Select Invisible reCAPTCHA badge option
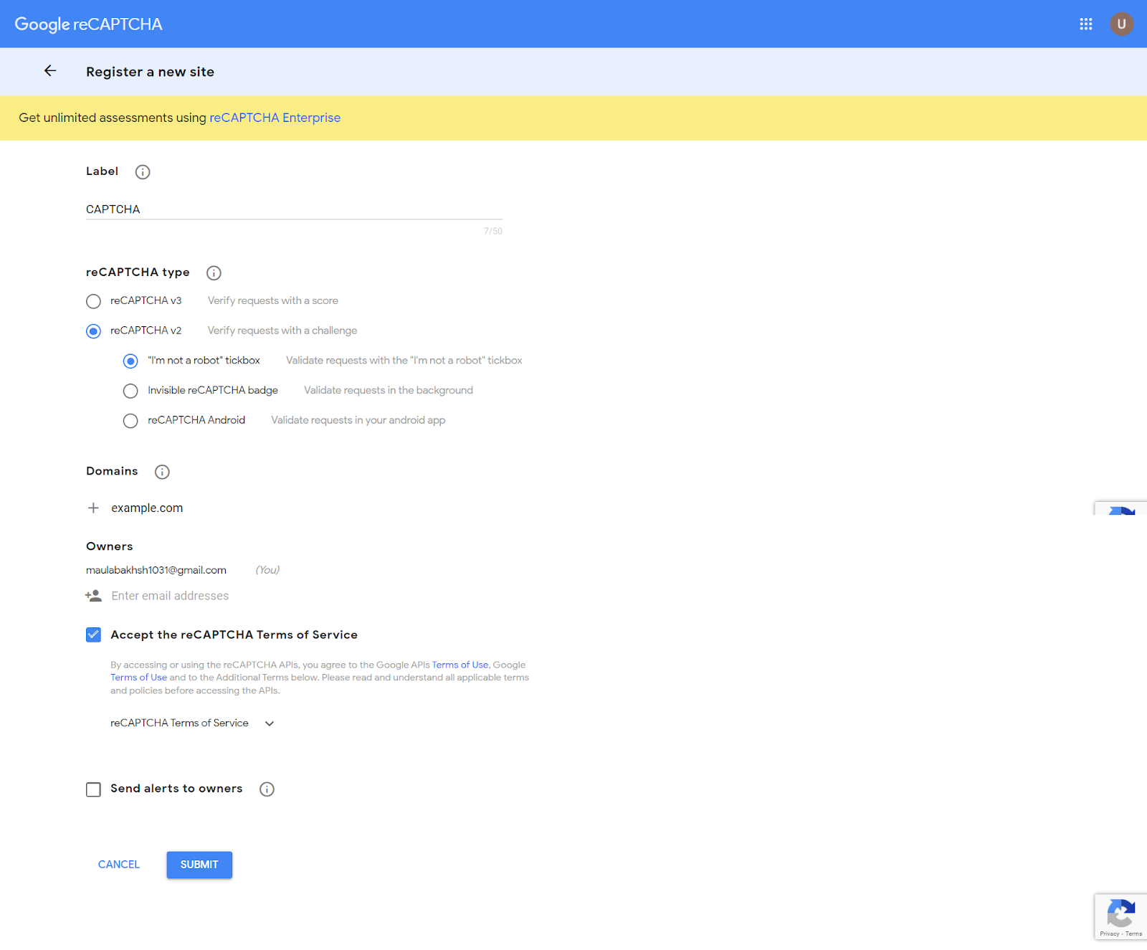This screenshot has height=950, width=1147. [130, 391]
